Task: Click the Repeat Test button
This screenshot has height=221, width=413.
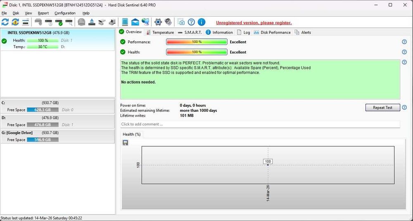Action: (x=382, y=107)
